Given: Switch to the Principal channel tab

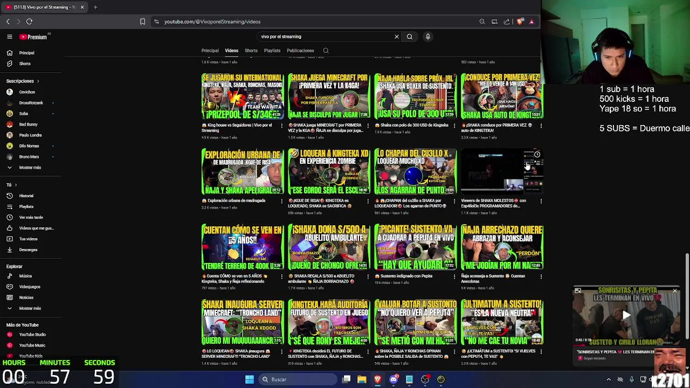Looking at the screenshot, I should click(210, 51).
